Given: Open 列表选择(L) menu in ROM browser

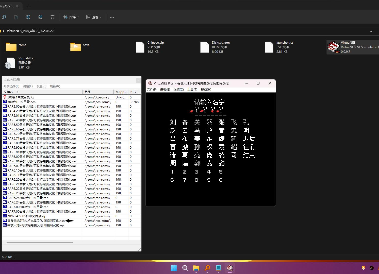Looking at the screenshot, I should 11,86.
